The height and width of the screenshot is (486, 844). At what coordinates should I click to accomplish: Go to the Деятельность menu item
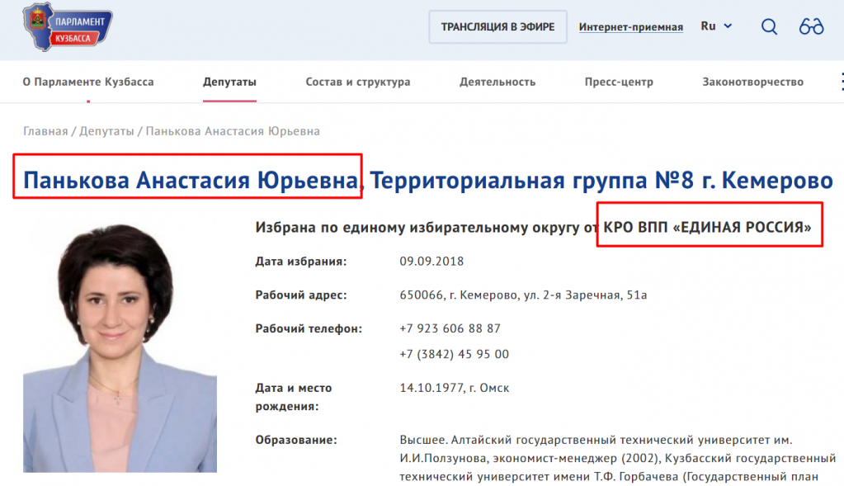point(497,82)
